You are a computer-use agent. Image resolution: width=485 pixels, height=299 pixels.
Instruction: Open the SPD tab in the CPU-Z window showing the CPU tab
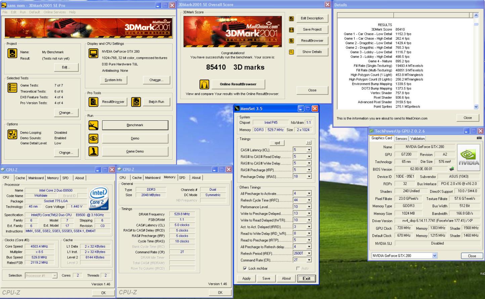click(x=65, y=178)
